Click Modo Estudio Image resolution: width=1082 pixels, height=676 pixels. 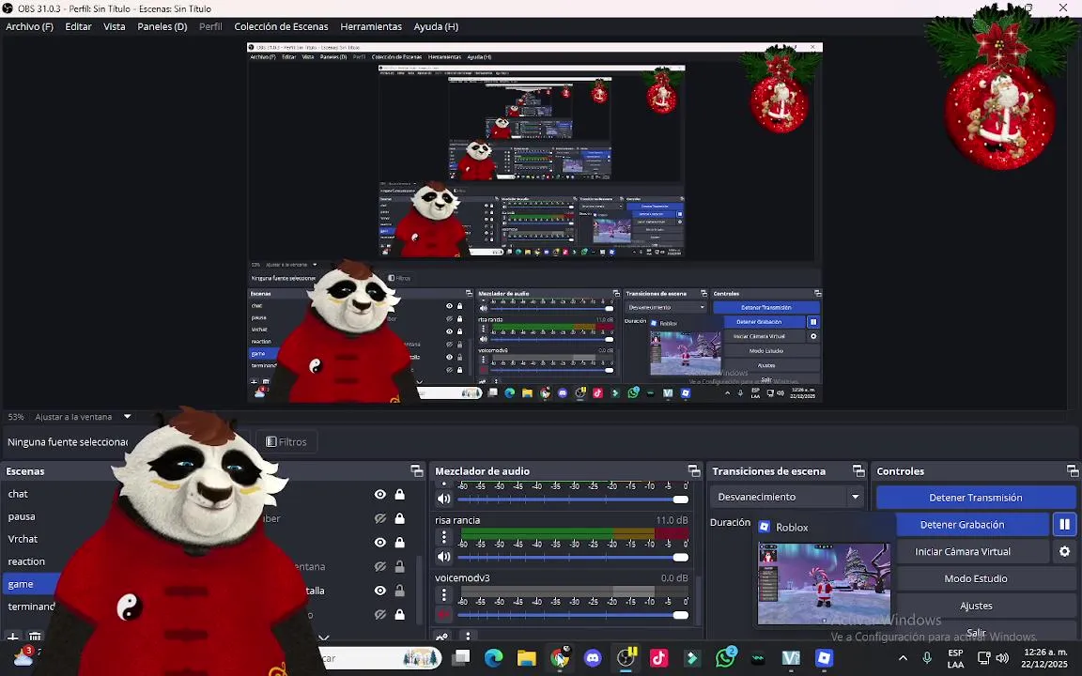(976, 578)
